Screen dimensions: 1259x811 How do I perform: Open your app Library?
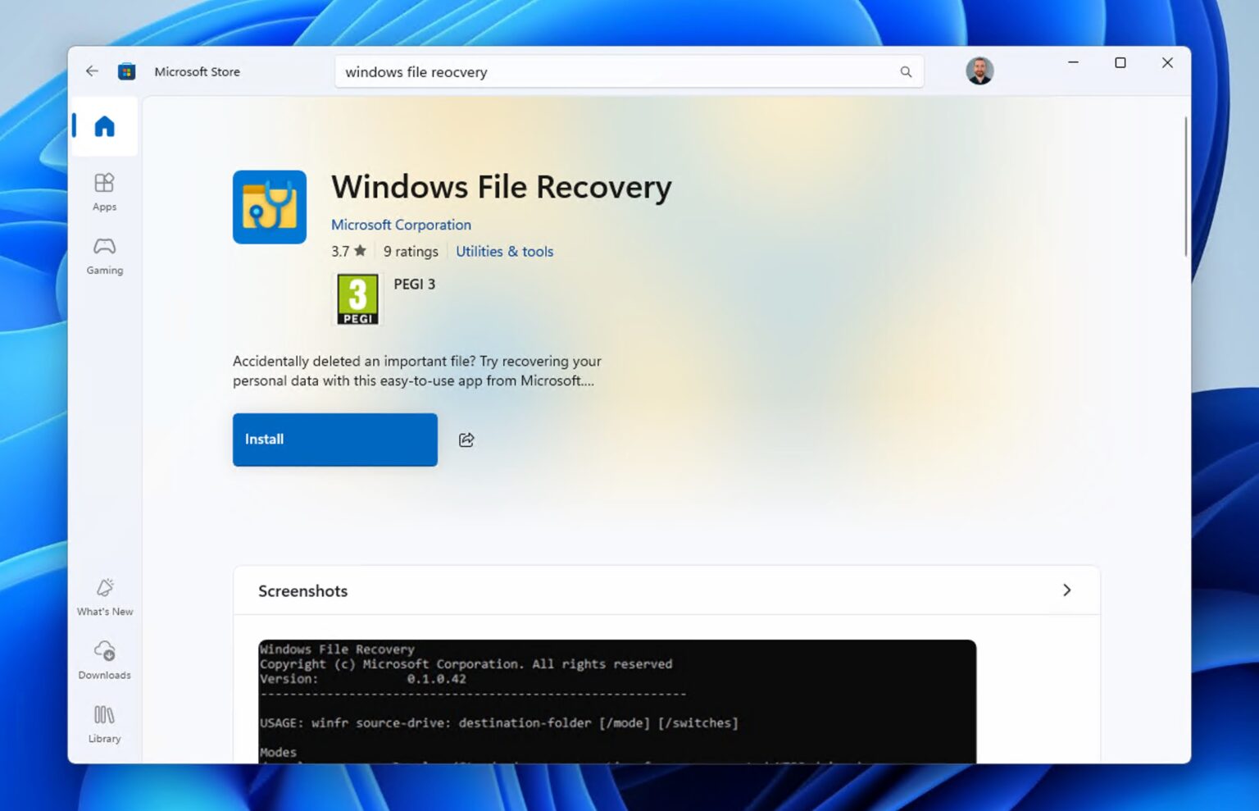point(104,723)
